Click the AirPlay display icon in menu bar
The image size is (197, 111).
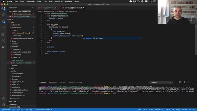point(155,1)
